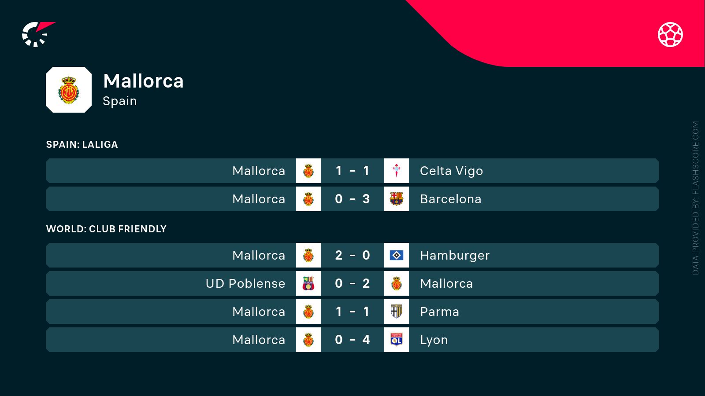Click the Barcelona team name
The width and height of the screenshot is (705, 396).
pos(450,199)
